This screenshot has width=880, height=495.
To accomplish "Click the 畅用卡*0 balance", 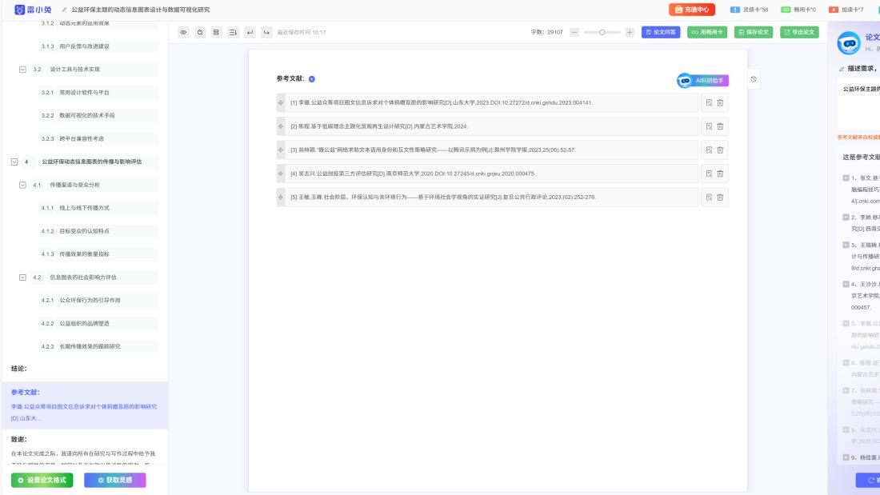I will click(x=798, y=10).
